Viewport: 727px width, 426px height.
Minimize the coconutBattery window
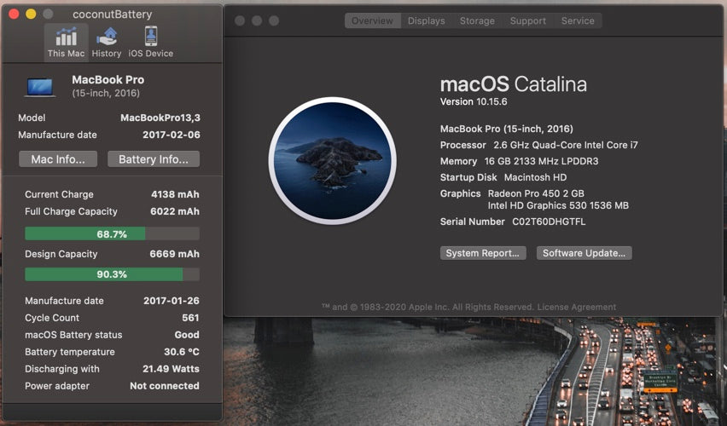31,14
